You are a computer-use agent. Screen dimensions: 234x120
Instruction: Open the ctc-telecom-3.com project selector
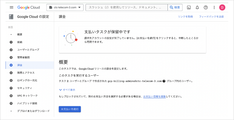(65, 8)
